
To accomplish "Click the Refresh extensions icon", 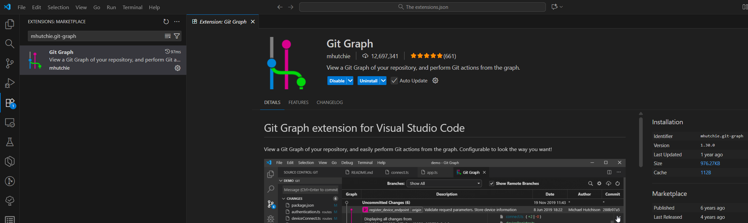I will click(x=166, y=22).
